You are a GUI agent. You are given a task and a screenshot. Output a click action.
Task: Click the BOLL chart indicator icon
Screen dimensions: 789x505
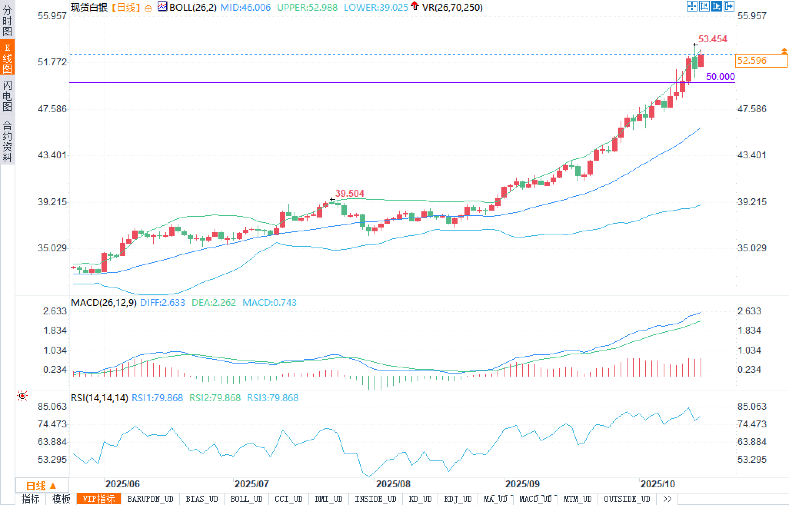pos(163,7)
